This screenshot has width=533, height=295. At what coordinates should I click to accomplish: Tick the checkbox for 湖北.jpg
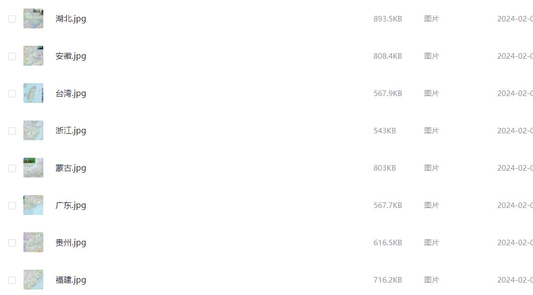point(12,19)
